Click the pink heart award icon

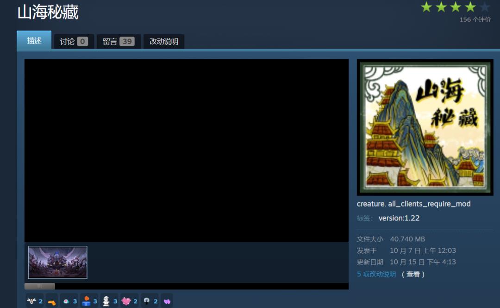point(126,301)
